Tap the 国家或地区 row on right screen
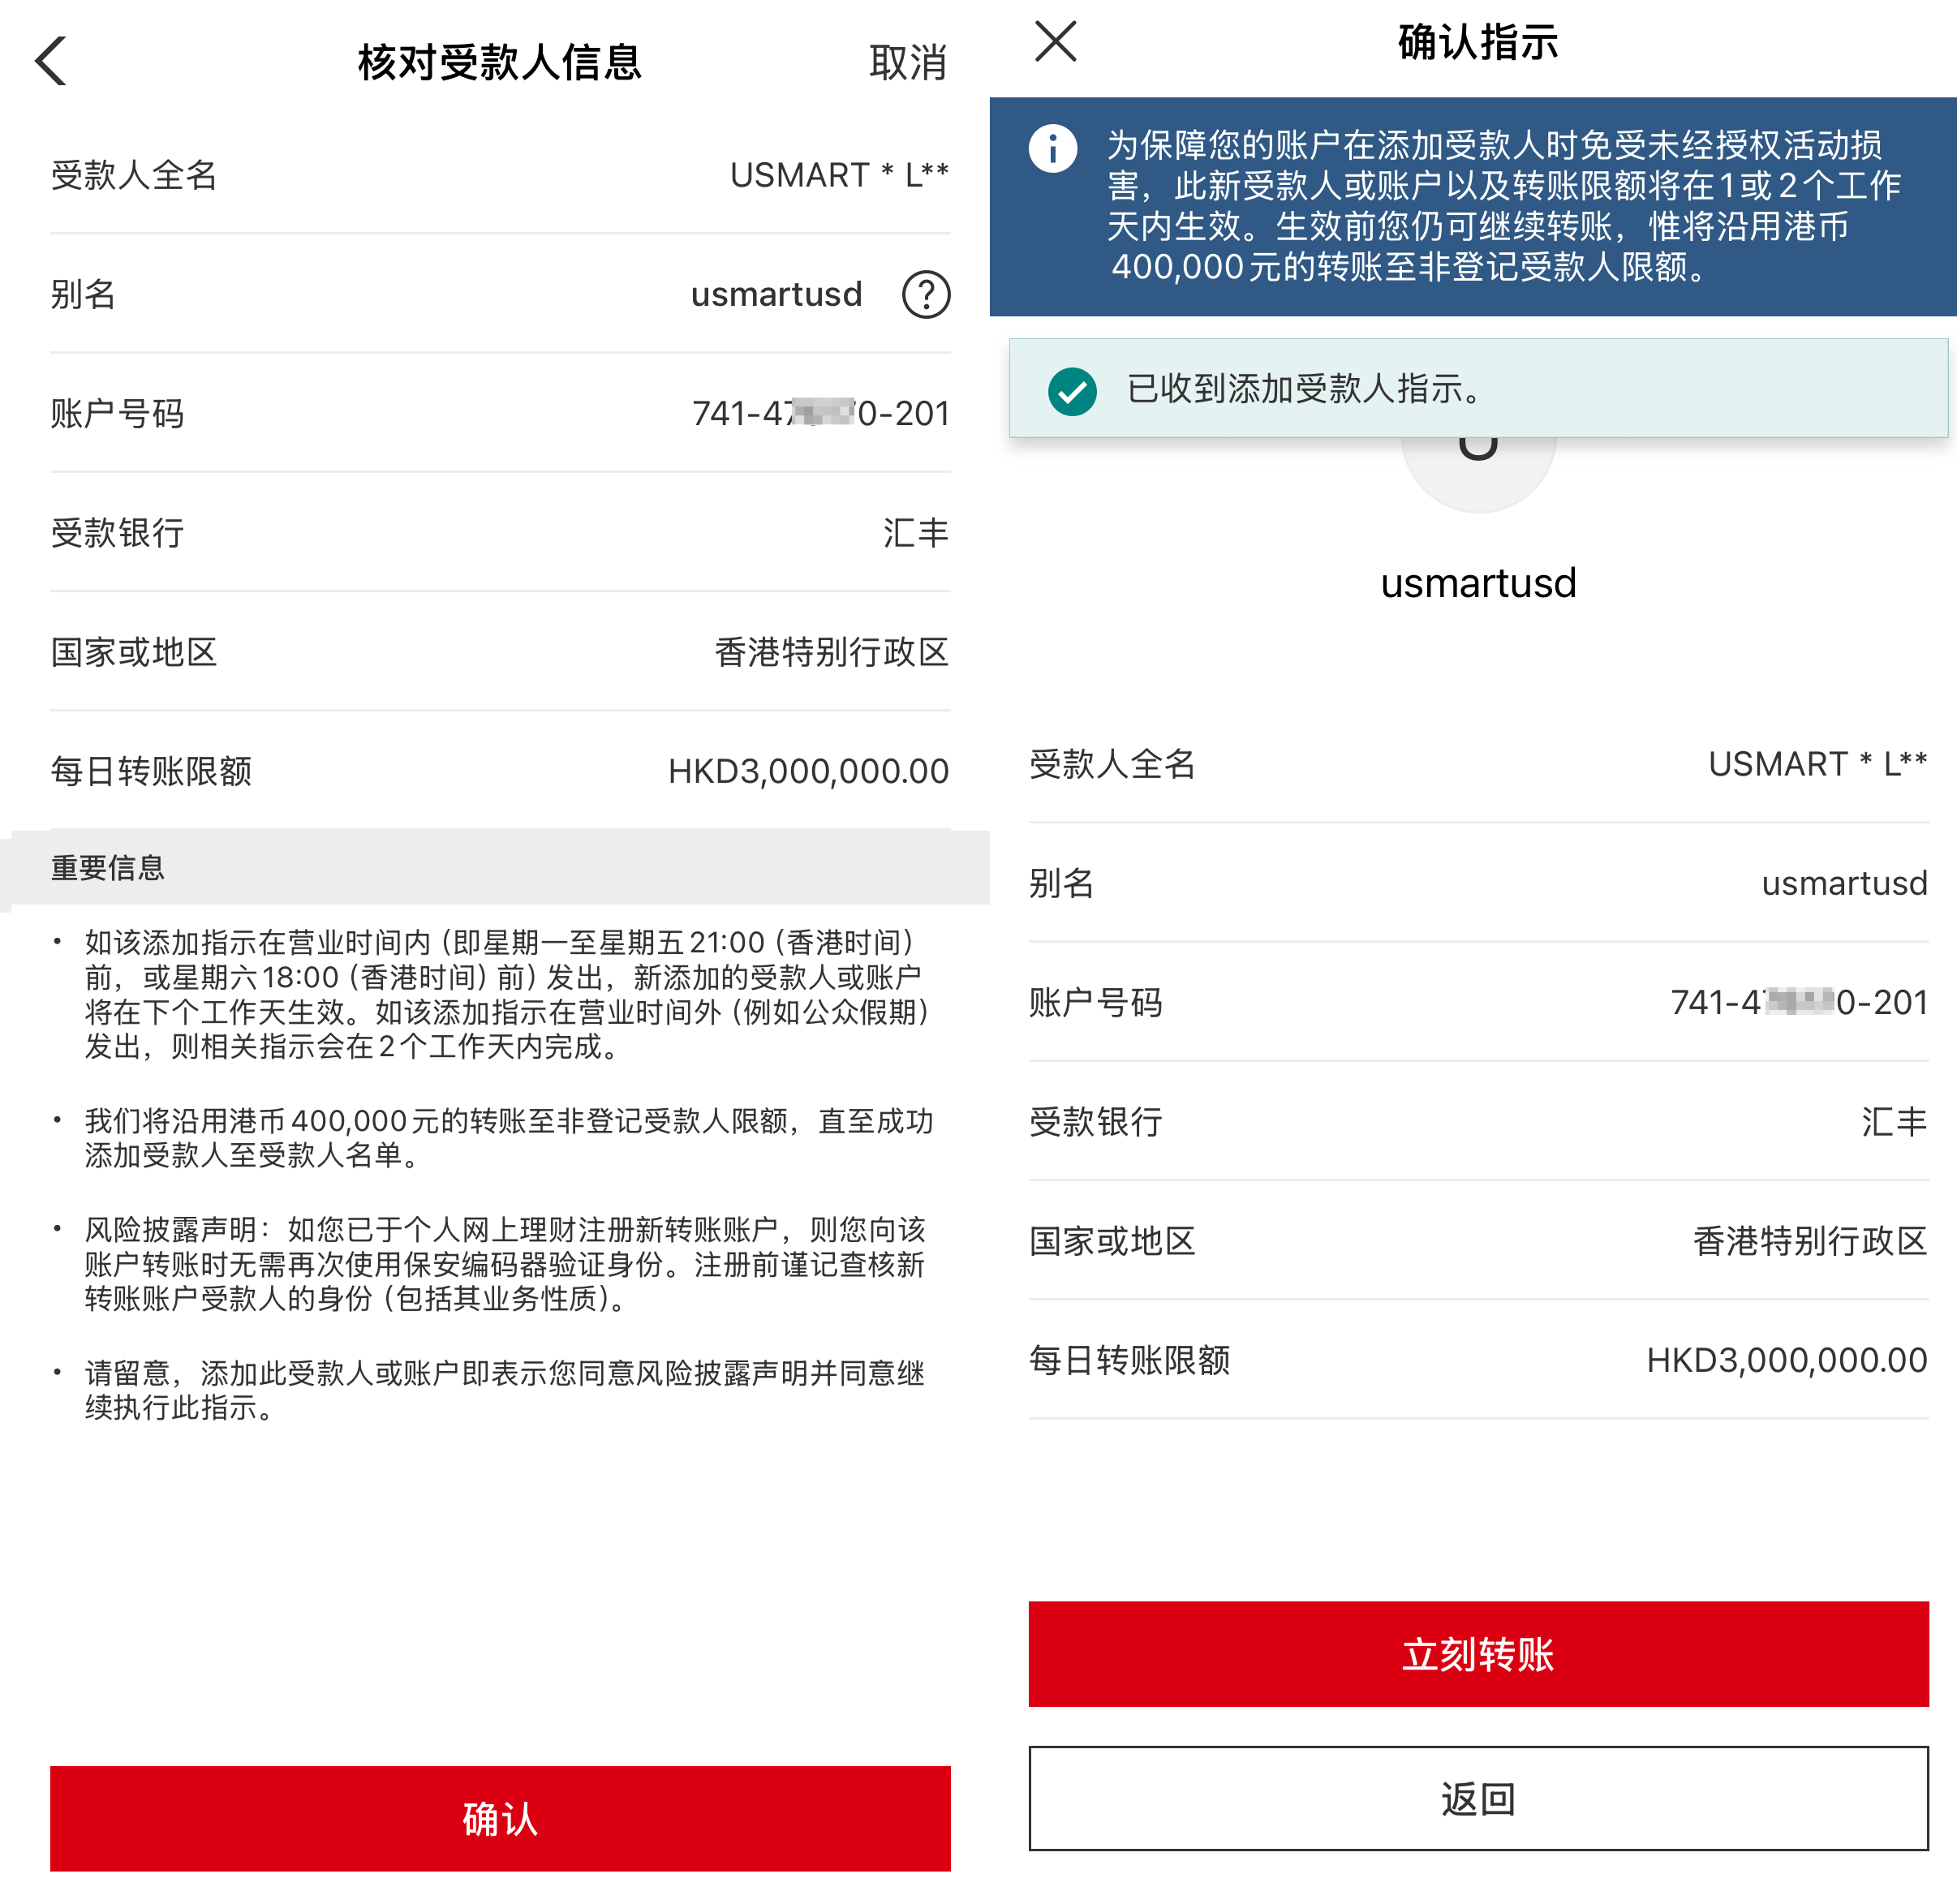Viewport: 1957px width, 1904px height. [1478, 1241]
